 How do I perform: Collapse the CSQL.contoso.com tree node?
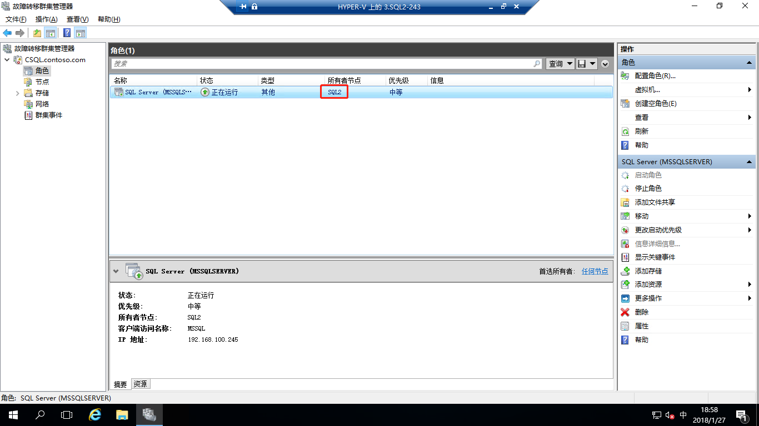(x=7, y=60)
